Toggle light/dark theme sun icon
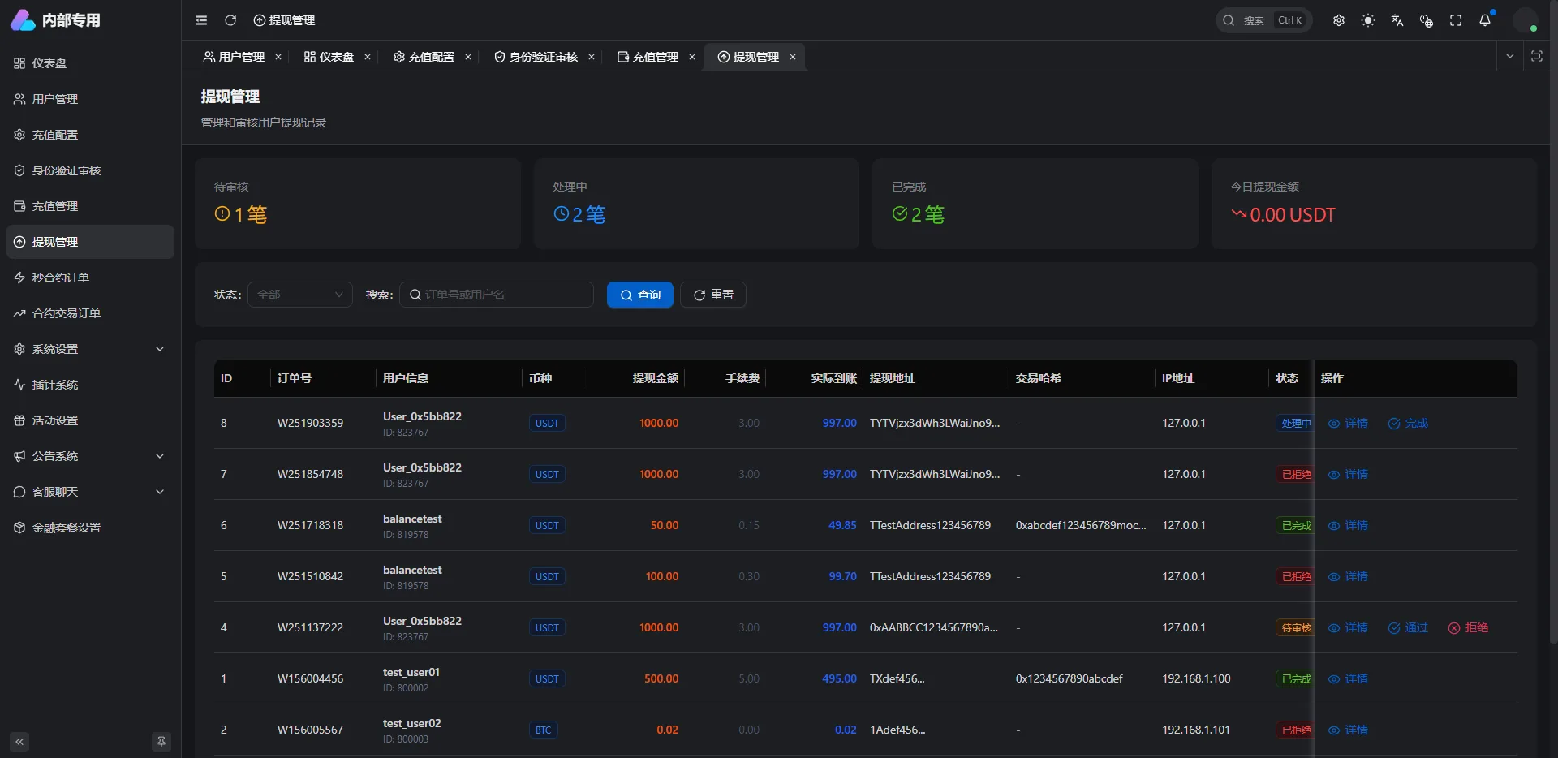This screenshot has width=1558, height=758. pos(1368,20)
